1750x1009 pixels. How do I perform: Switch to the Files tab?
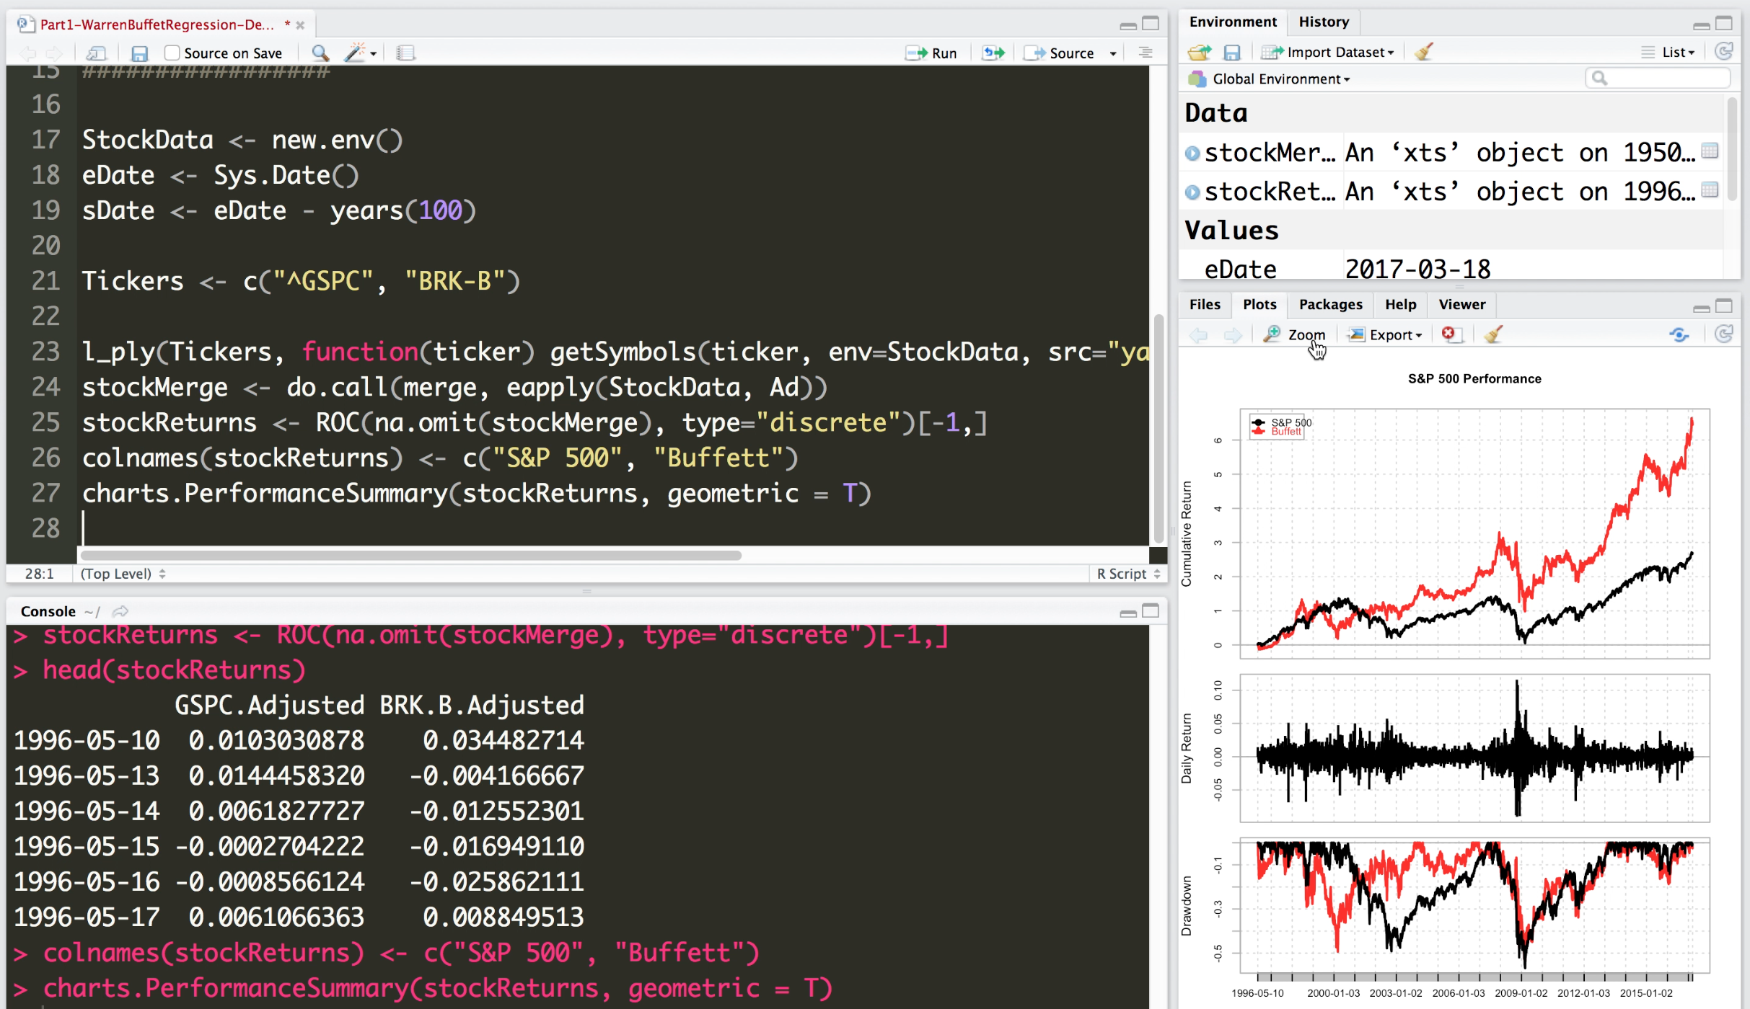(1205, 304)
